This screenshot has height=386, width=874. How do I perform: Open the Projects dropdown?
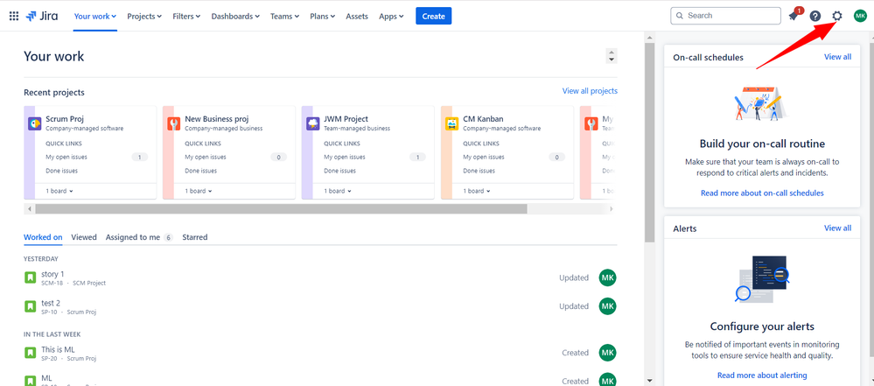click(x=144, y=16)
